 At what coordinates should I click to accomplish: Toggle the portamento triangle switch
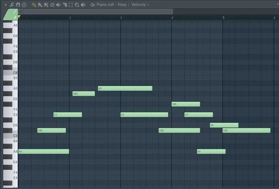pyautogui.click(x=15, y=17)
